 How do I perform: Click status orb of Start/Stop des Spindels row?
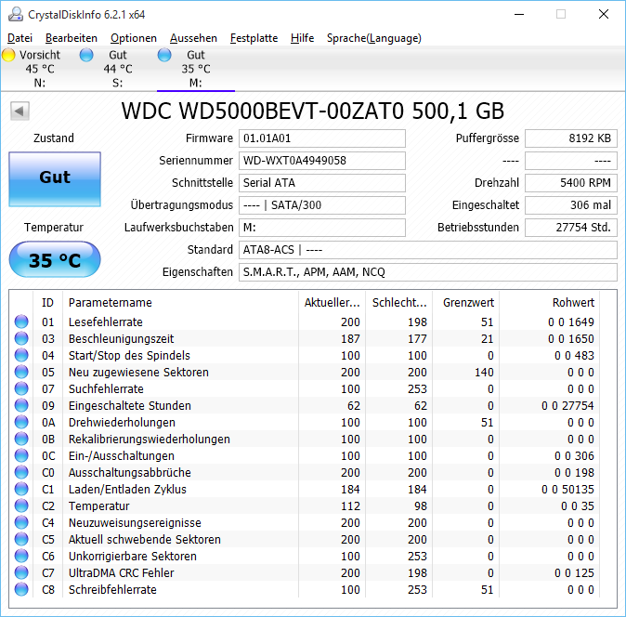click(x=21, y=355)
